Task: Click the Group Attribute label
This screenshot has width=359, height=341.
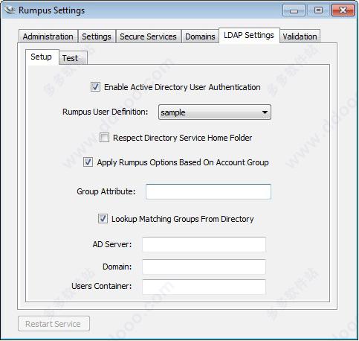Action: [106, 191]
